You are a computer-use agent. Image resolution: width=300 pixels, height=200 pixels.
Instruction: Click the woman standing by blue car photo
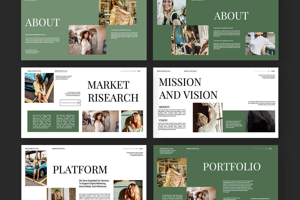pyautogui.click(x=36, y=168)
